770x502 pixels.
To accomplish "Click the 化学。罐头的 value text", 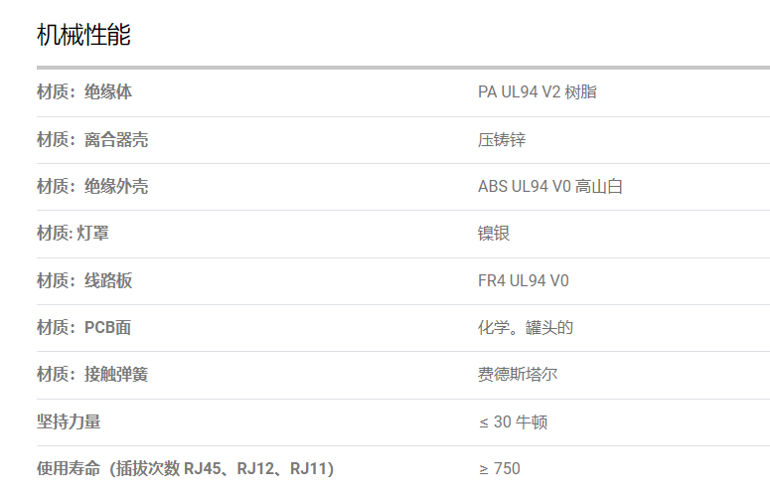I will point(526,327).
